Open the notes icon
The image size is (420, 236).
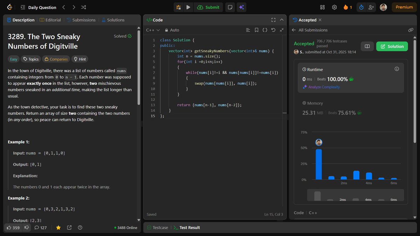point(230,7)
